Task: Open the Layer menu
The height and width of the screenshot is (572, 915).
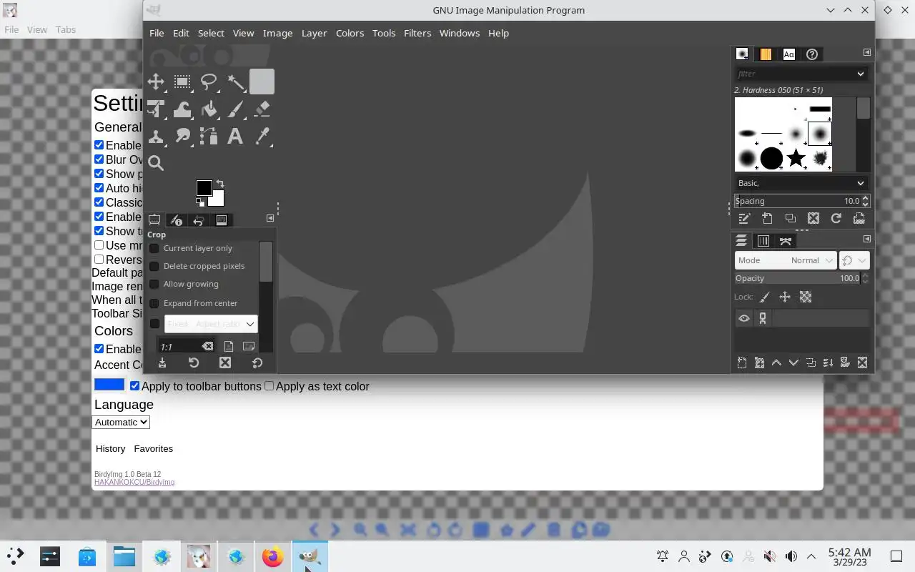Action: pos(314,33)
